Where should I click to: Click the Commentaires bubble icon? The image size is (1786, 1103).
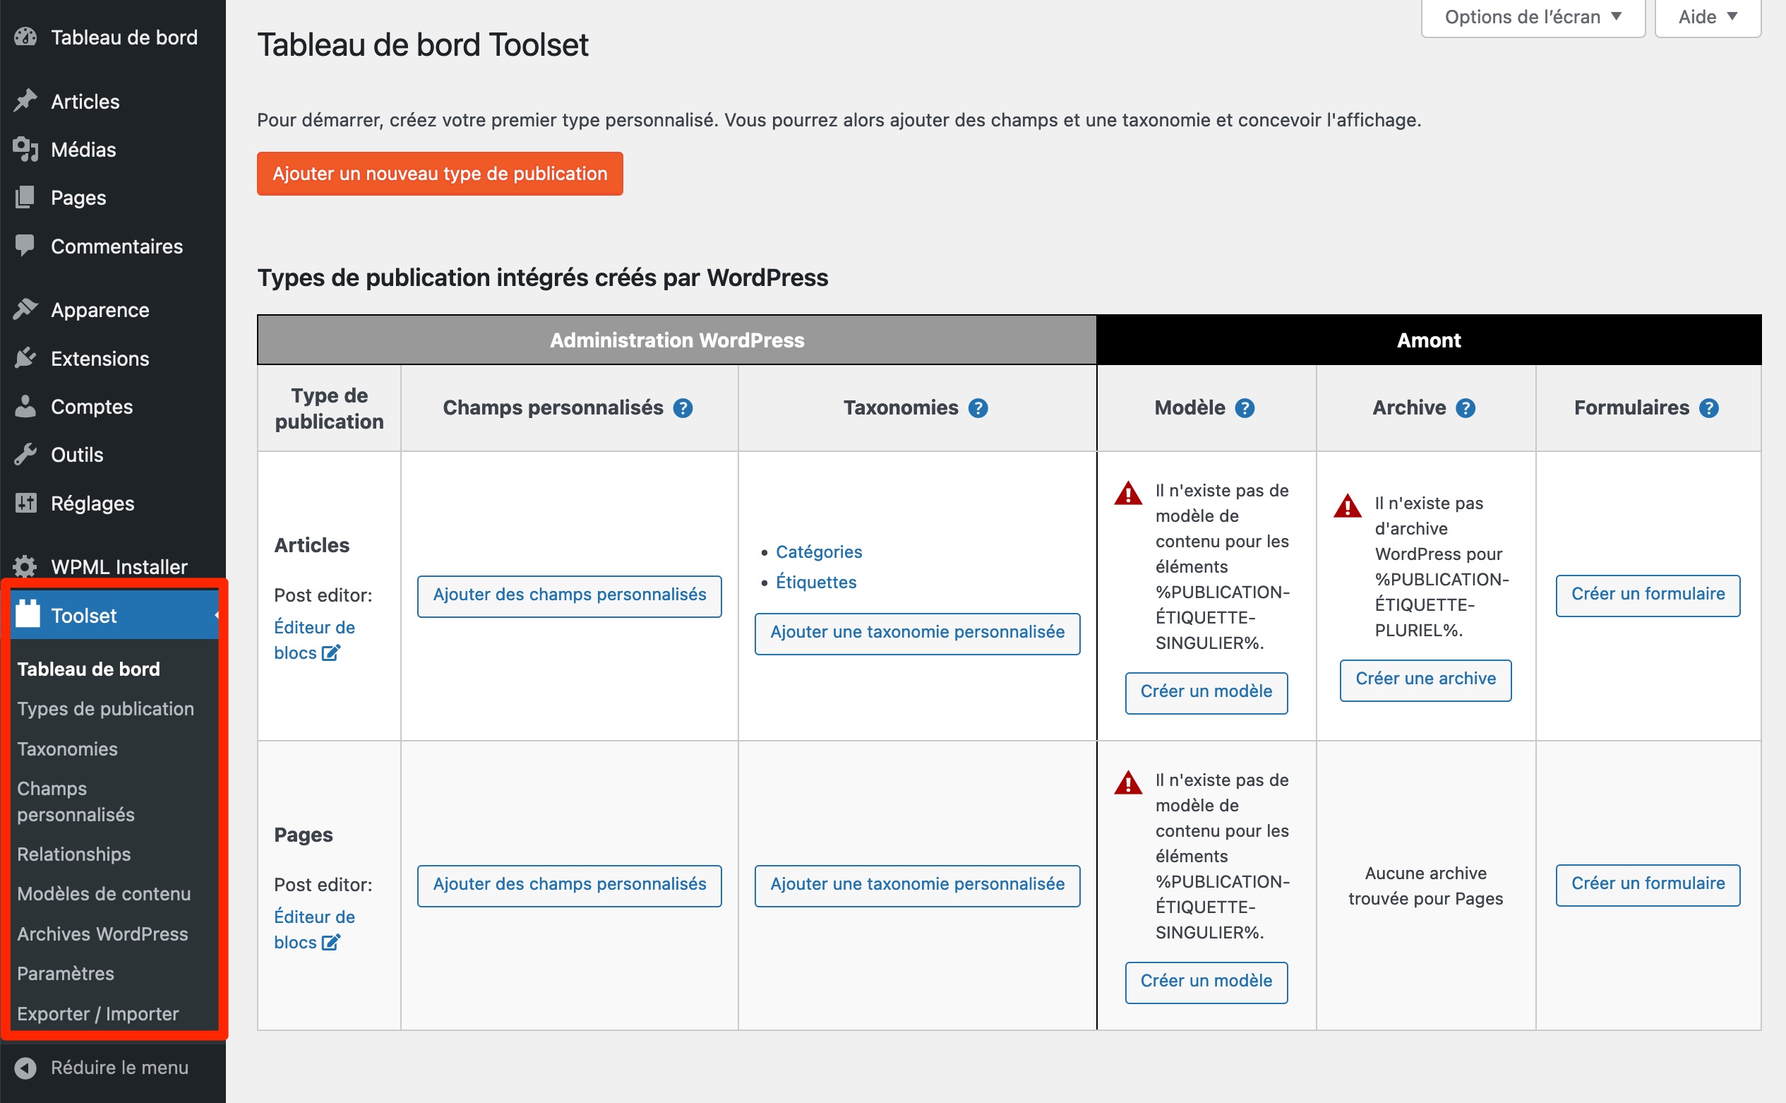[x=25, y=246]
